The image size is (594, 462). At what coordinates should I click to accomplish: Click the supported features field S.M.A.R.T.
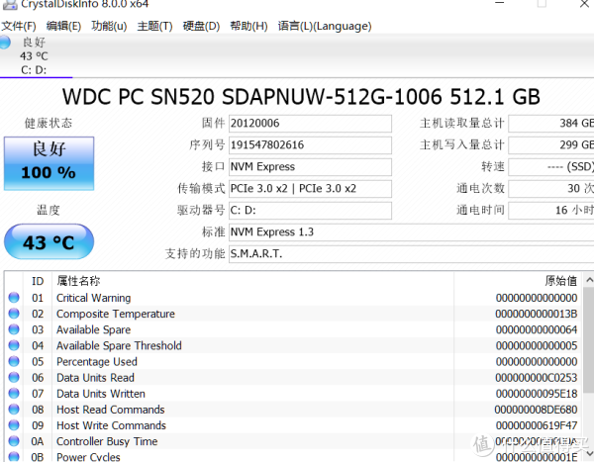411,253
